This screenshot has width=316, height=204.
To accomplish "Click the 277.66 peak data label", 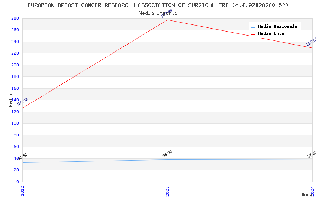I will 167,13.
